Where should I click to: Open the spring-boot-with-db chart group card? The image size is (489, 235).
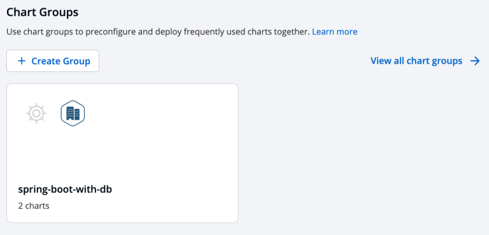tap(122, 153)
